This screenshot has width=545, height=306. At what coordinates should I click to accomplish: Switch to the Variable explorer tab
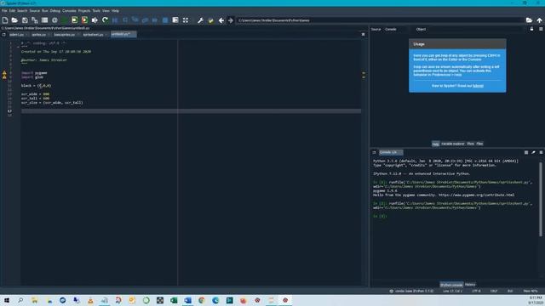(452, 144)
